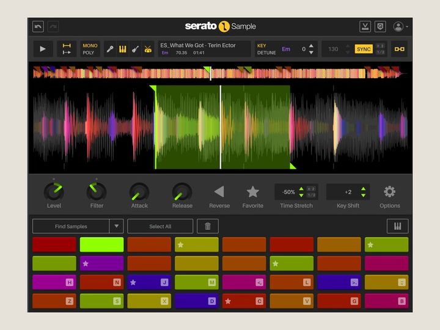The image size is (440, 330).
Task: Start playback with the play button
Action: [x=43, y=49]
